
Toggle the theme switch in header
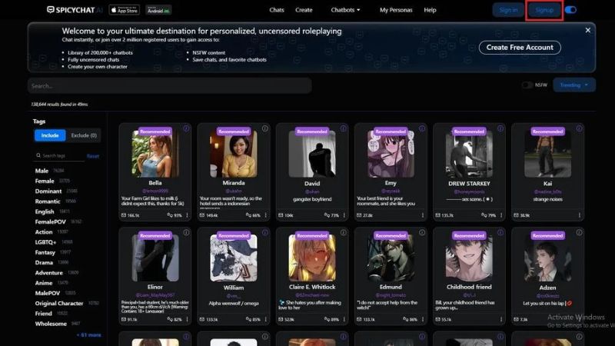coord(570,10)
